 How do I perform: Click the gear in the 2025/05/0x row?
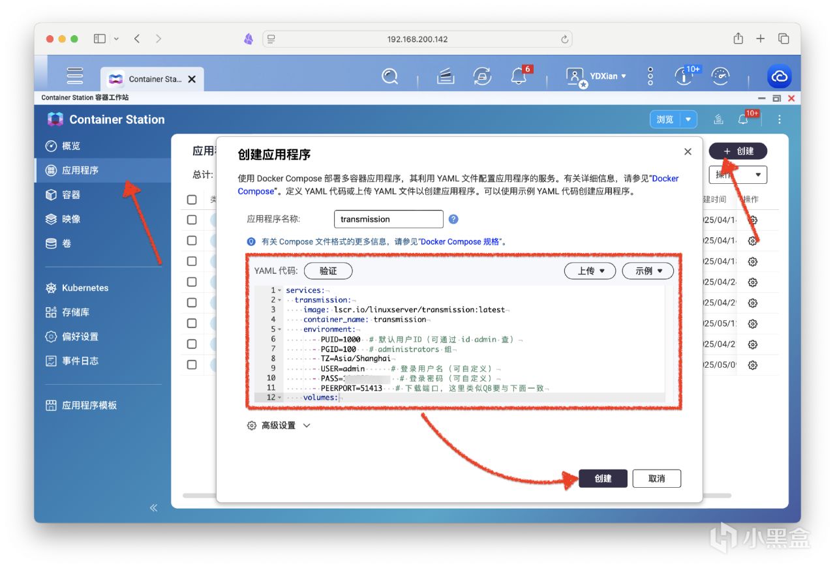(752, 365)
